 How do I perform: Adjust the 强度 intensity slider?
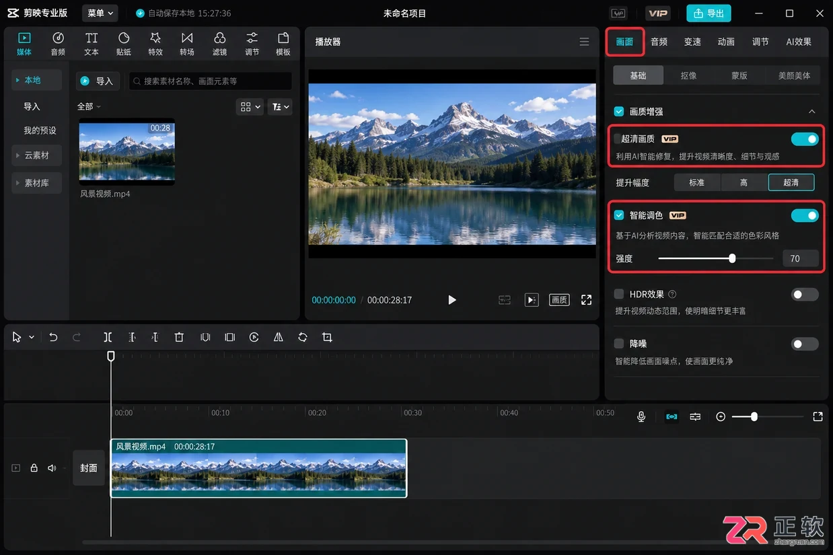(716, 258)
